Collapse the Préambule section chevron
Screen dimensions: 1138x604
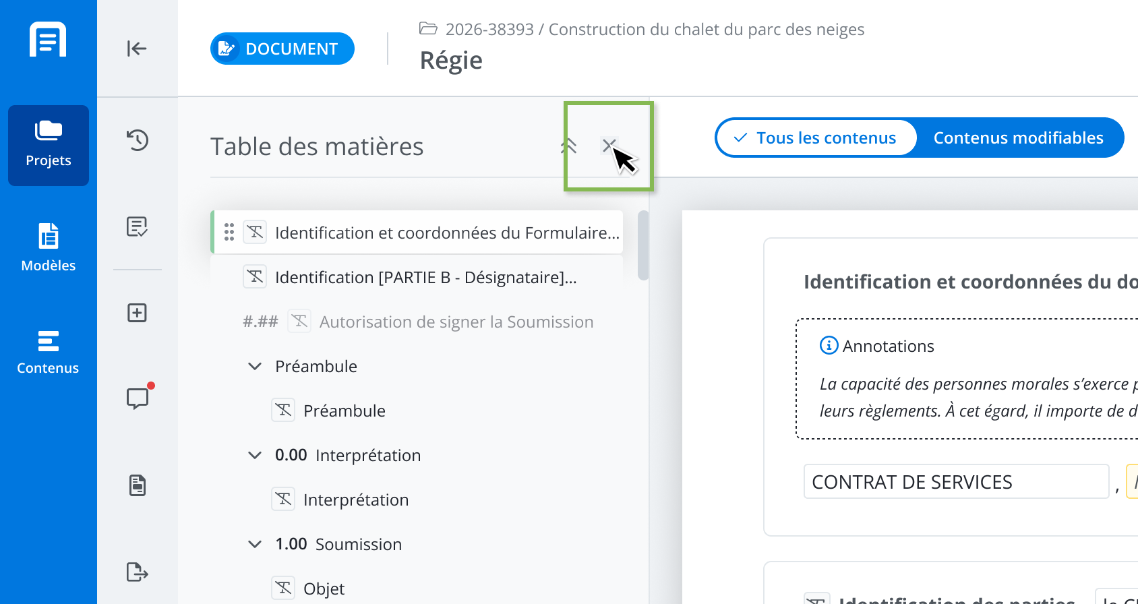pyautogui.click(x=255, y=366)
